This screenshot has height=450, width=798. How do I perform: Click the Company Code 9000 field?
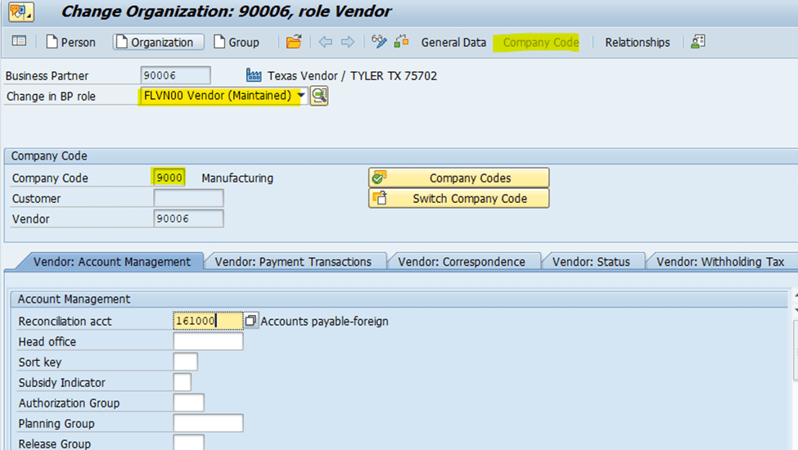(x=169, y=178)
